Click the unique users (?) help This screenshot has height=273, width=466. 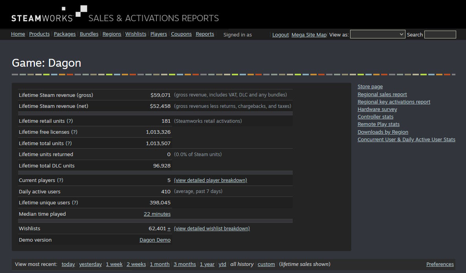click(75, 202)
